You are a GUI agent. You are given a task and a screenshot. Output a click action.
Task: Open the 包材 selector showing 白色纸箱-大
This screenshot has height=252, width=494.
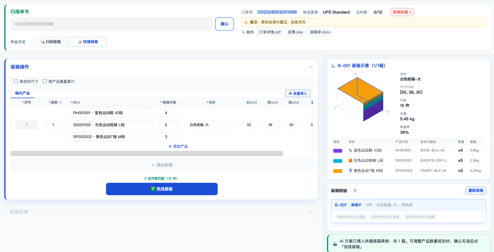pos(211,125)
